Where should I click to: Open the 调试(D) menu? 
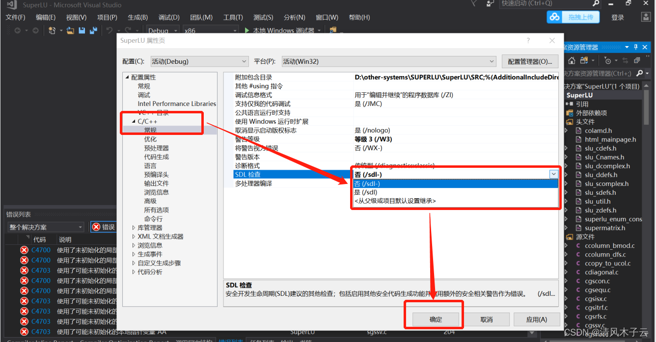[x=169, y=17]
